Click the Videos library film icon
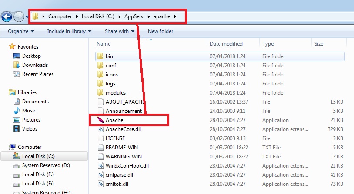 click(x=17, y=129)
